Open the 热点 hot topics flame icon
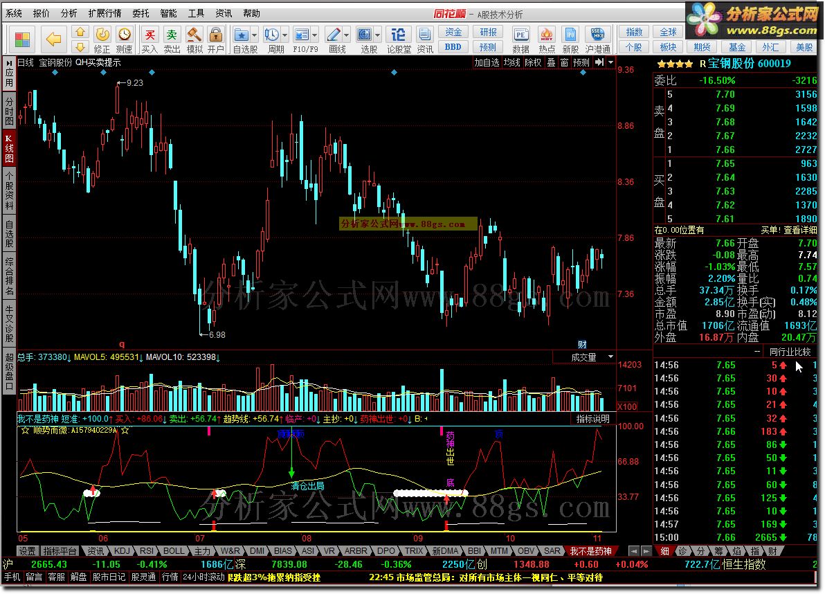This screenshot has width=825, height=594. [547, 40]
